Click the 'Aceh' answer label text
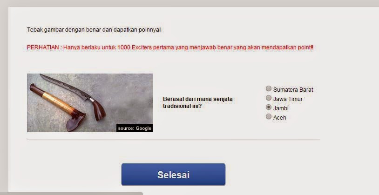Viewport: 379px width, 195px height. 280,118
